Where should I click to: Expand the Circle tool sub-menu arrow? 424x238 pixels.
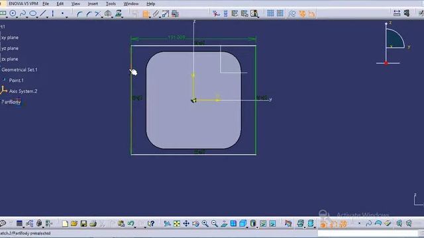tap(17, 18)
